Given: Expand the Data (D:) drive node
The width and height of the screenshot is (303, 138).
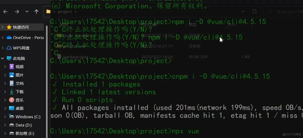Looking at the screenshot, I should click(x=5, y=125).
